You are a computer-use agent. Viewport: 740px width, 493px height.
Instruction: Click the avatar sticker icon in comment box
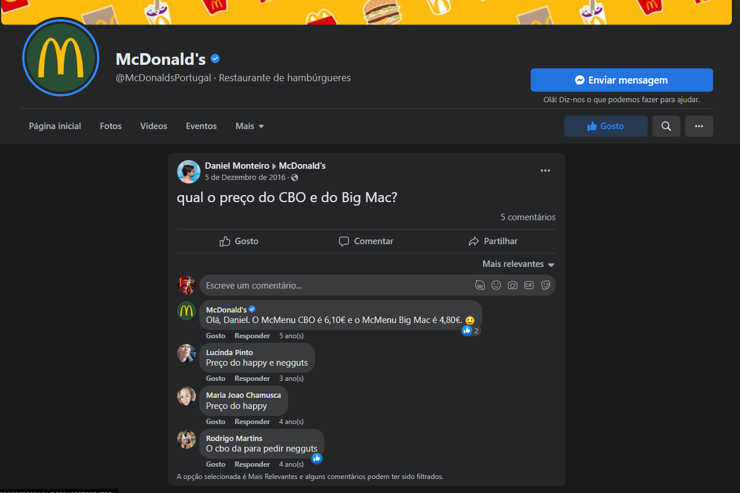(480, 286)
